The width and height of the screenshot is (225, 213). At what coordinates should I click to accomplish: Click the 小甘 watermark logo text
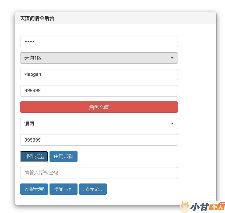click(200, 207)
